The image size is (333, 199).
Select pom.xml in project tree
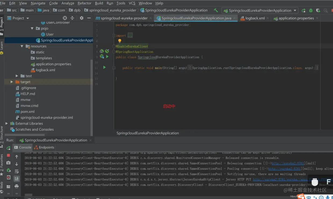[27, 111]
